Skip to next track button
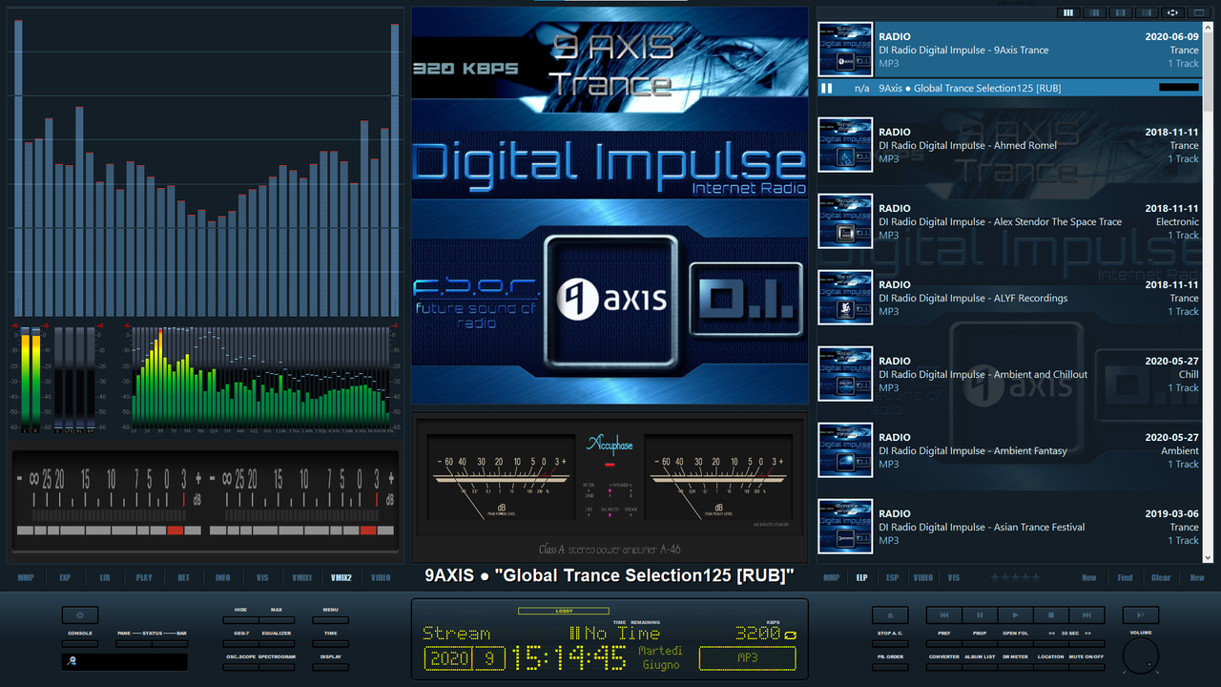The height and width of the screenshot is (687, 1221). coord(1086,615)
